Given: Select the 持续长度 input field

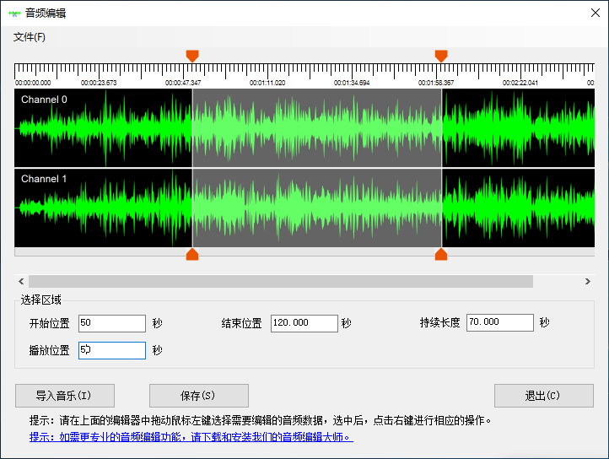Looking at the screenshot, I should [x=499, y=322].
